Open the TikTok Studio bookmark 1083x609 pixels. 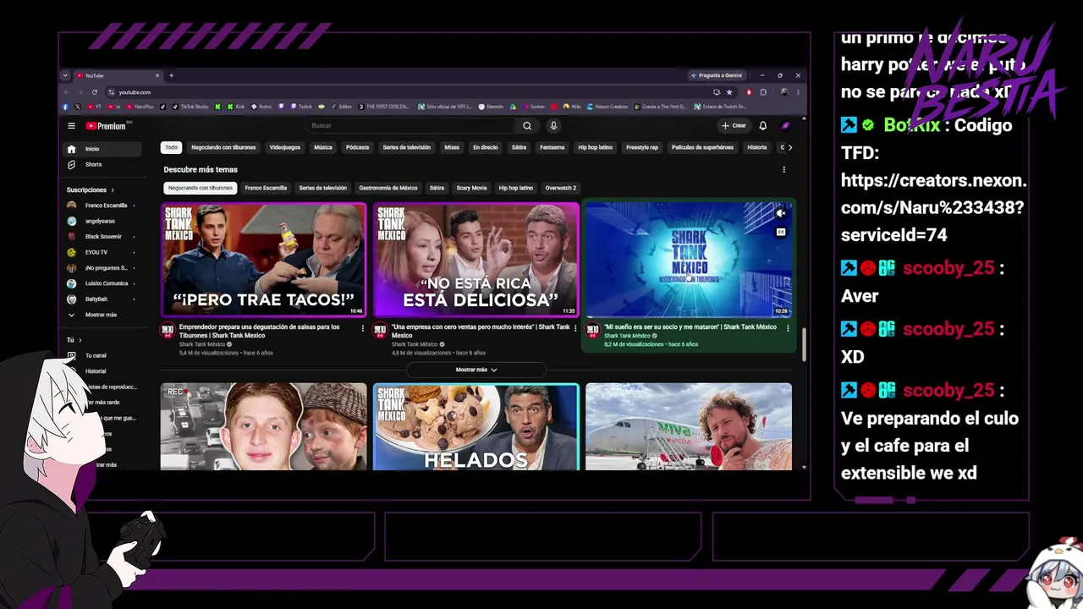(x=190, y=107)
